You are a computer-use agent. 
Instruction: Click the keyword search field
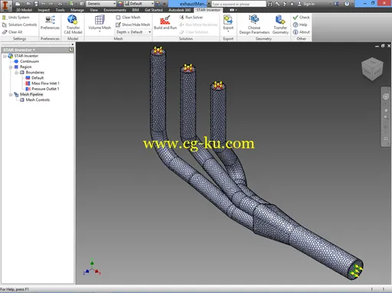pyautogui.click(x=238, y=4)
